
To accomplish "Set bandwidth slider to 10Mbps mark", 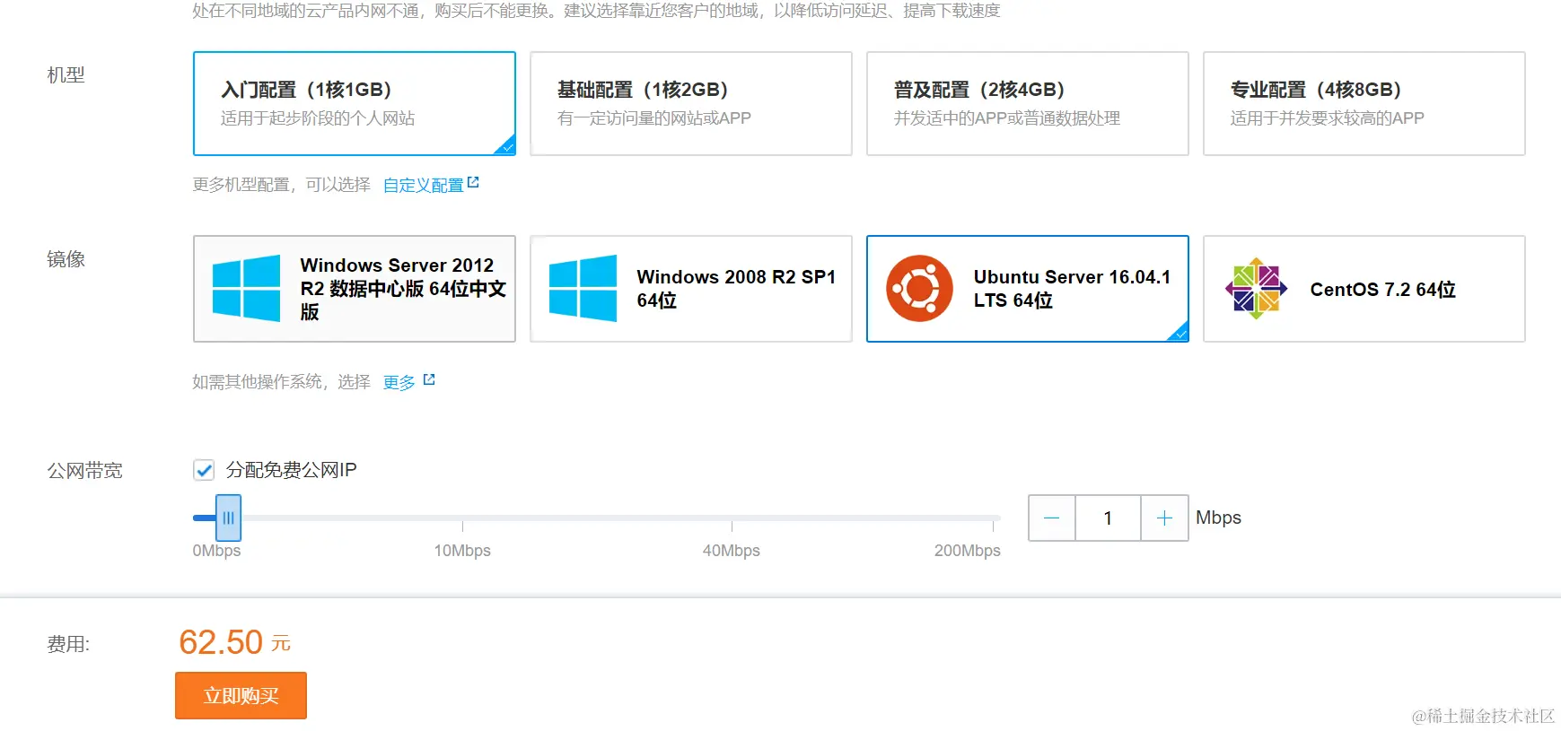I will click(462, 518).
